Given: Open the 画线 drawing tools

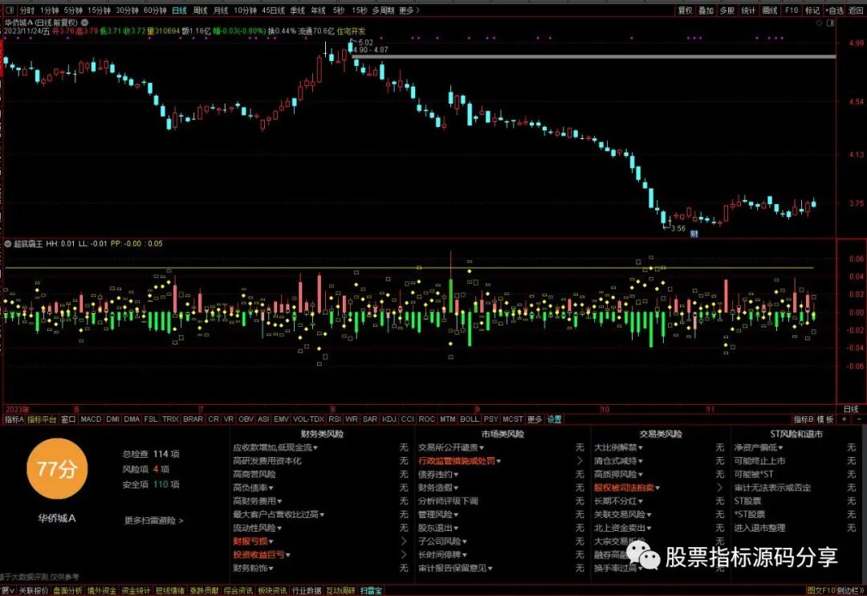Looking at the screenshot, I should pos(770,10).
